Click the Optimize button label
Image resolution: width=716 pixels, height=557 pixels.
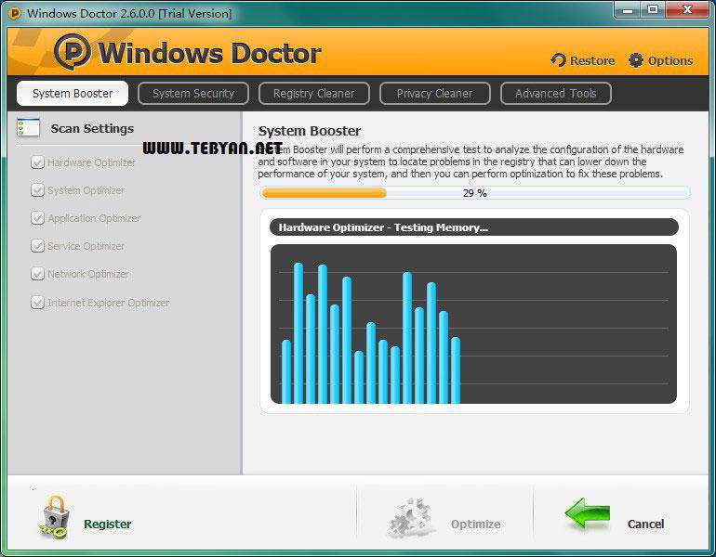[x=476, y=525]
